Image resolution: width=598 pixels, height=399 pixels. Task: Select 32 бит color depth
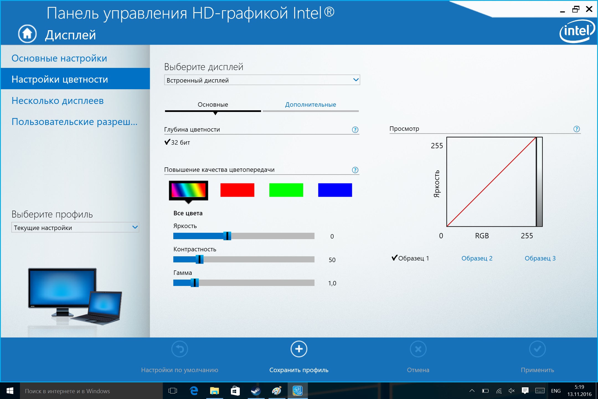coord(177,142)
